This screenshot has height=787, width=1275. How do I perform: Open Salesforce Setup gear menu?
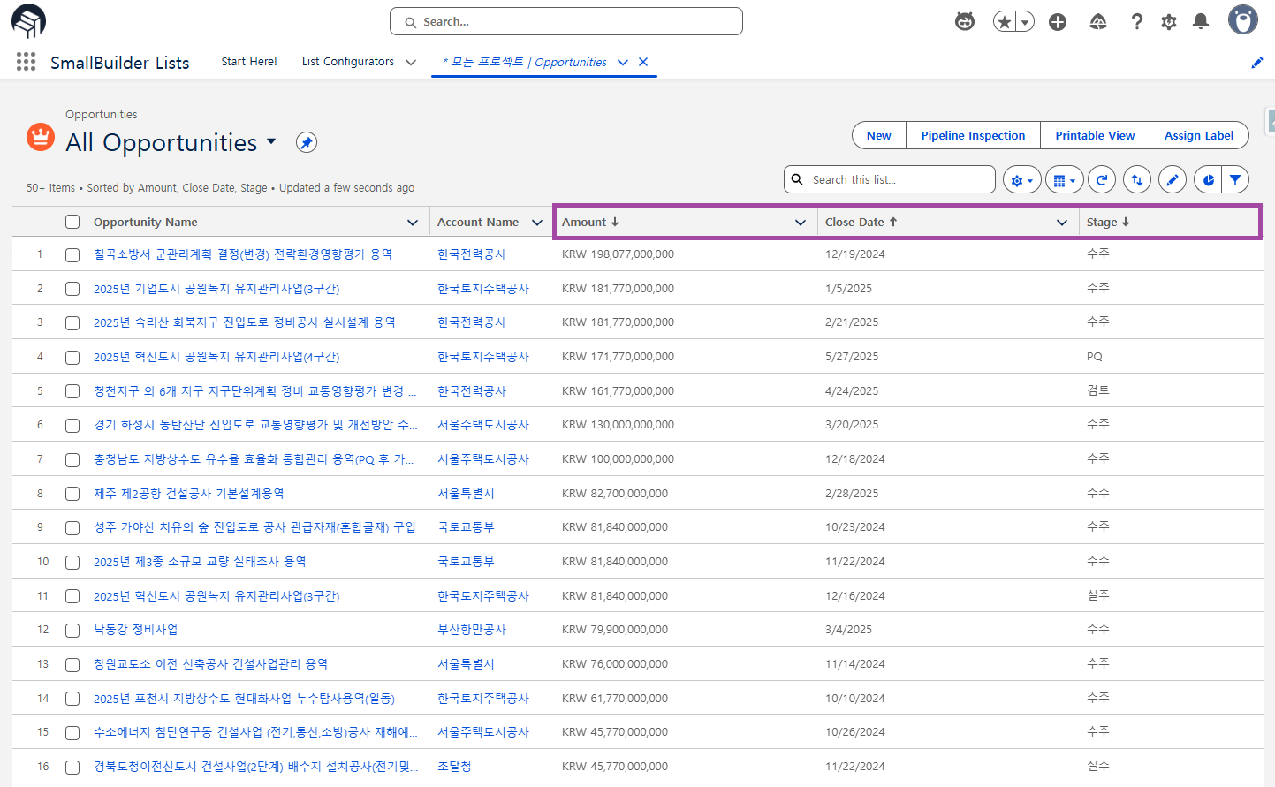1168,21
